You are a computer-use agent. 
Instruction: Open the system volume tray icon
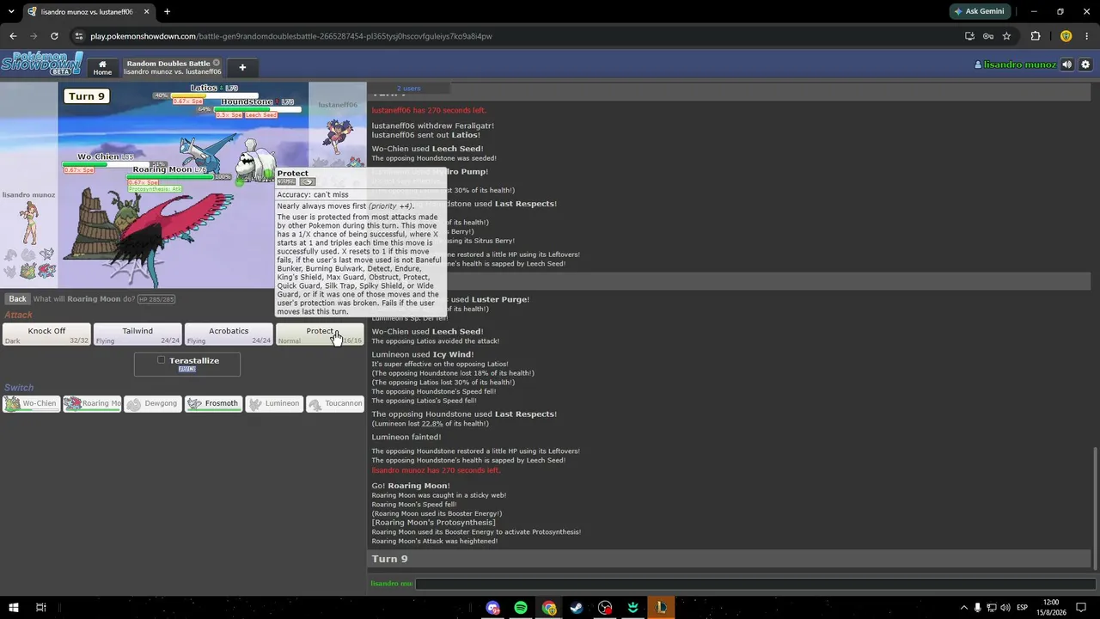point(1005,608)
